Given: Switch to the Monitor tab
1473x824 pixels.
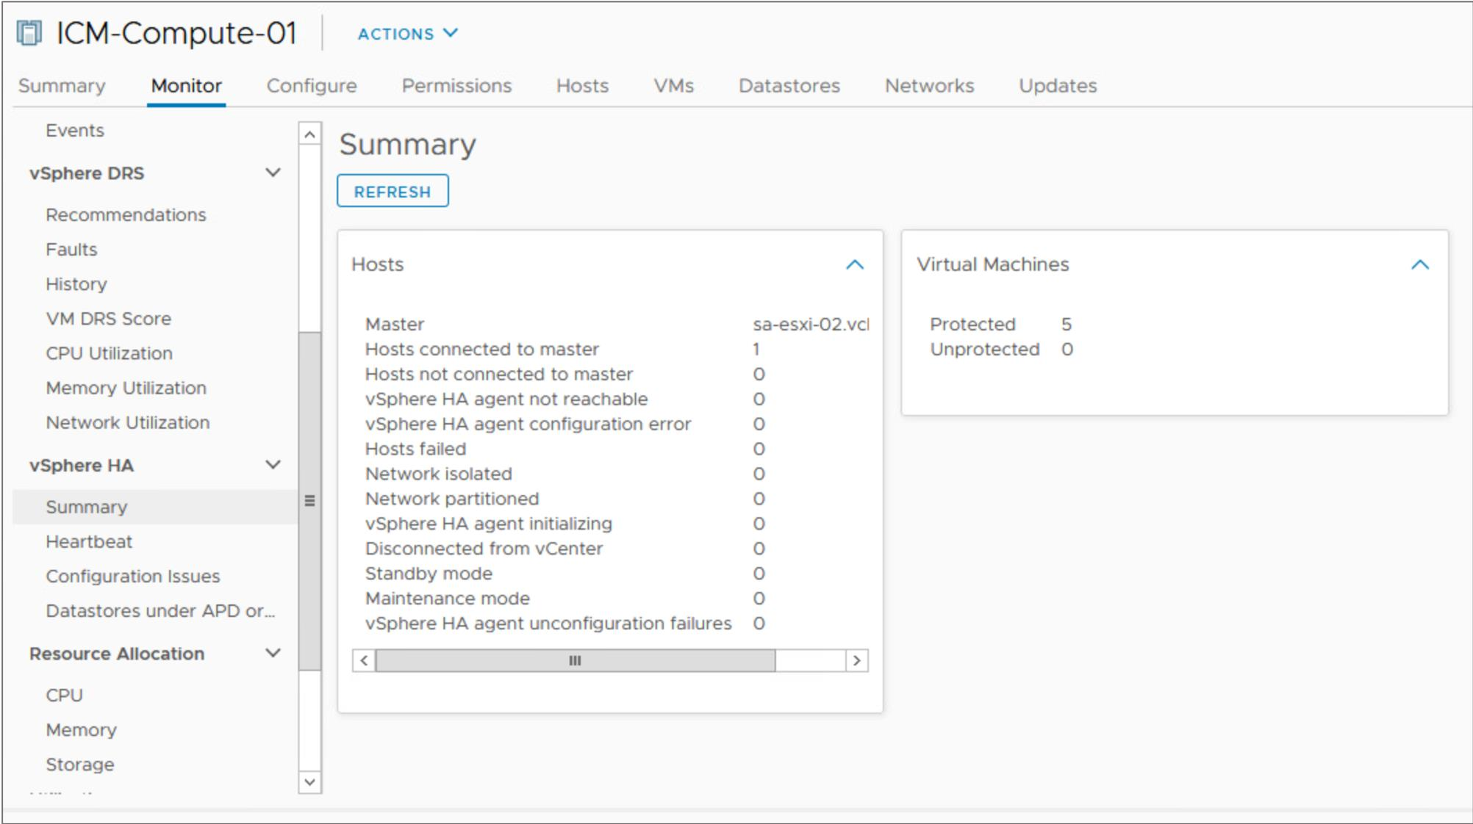Looking at the screenshot, I should point(186,86).
